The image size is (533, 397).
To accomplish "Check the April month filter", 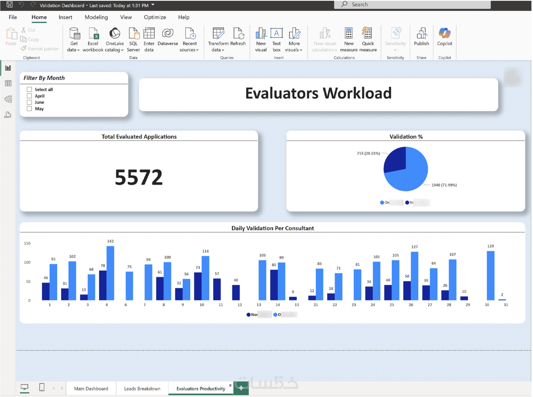I will [29, 96].
